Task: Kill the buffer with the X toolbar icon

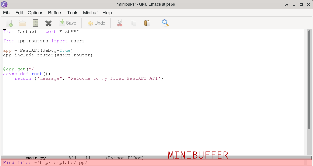Action: [48, 23]
